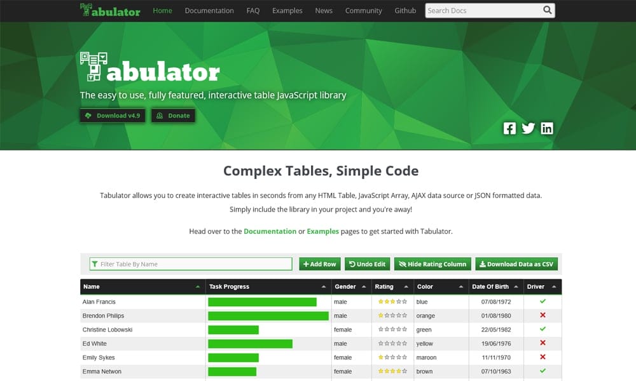The width and height of the screenshot is (636, 381).
Task: Click the Add Row button
Action: (320, 264)
